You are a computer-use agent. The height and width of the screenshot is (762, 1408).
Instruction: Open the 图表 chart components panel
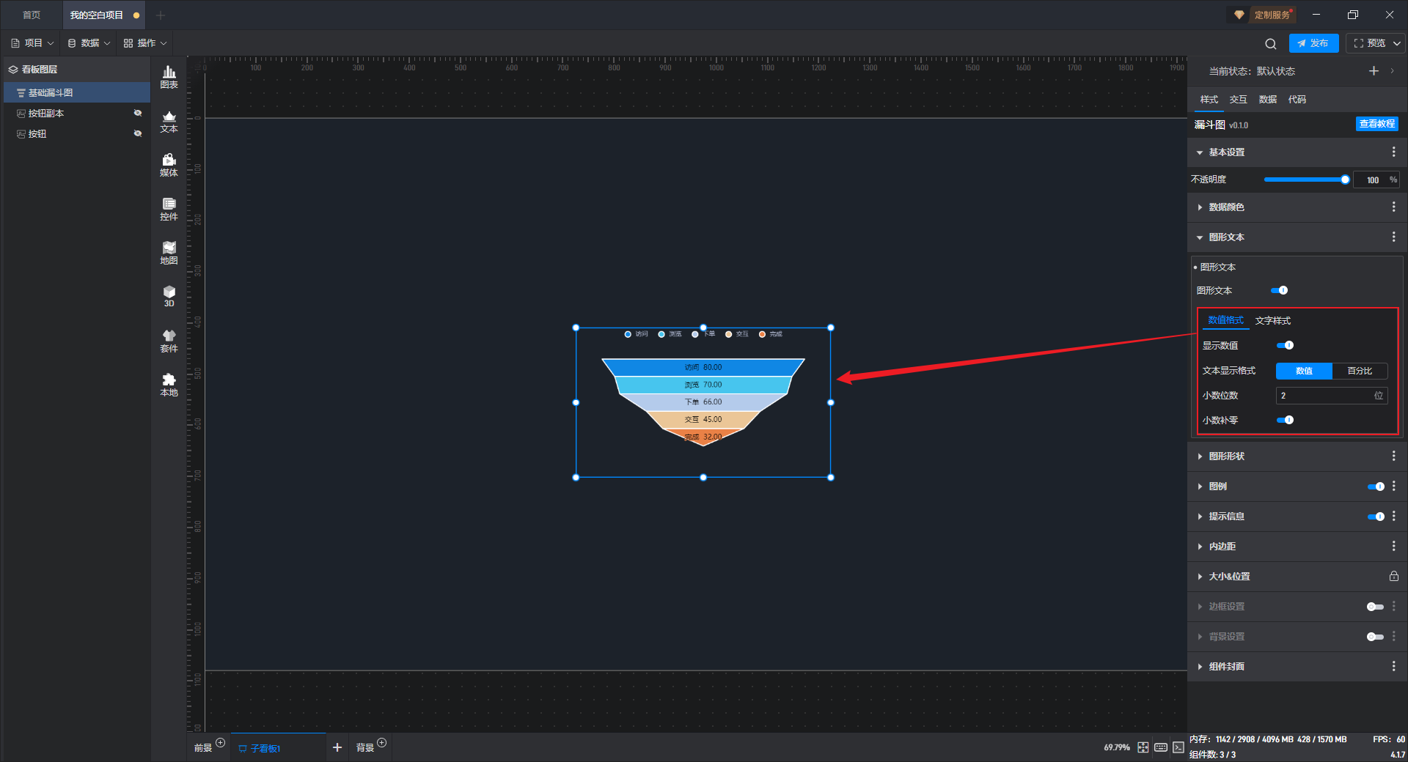[169, 77]
